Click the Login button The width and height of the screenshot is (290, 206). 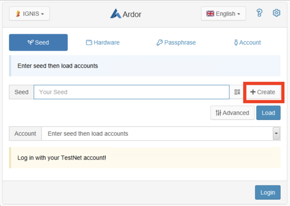268,193
